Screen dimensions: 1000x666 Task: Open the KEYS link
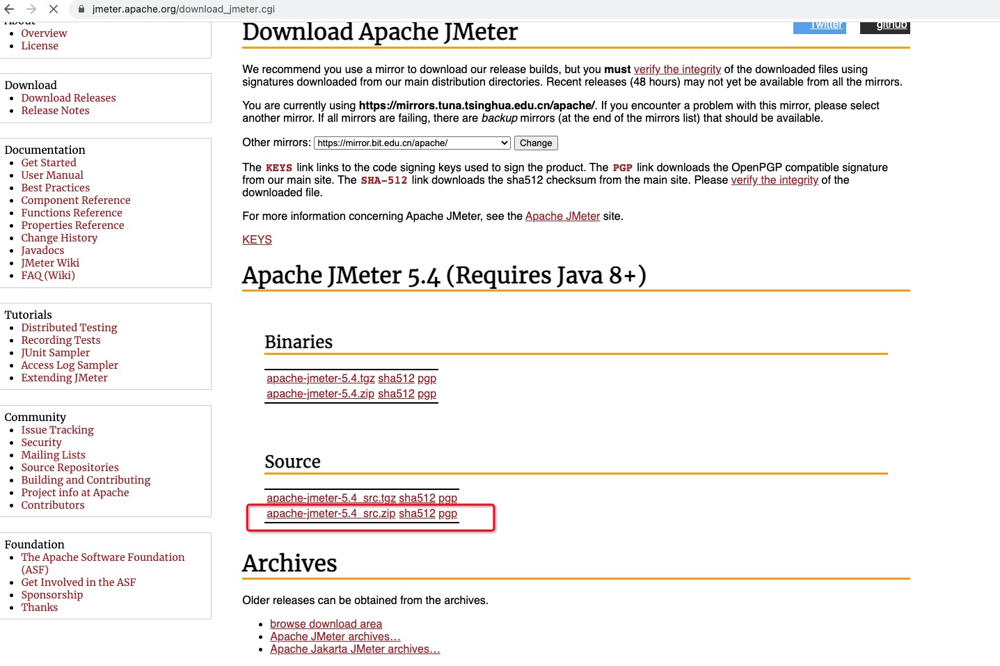[x=257, y=239]
